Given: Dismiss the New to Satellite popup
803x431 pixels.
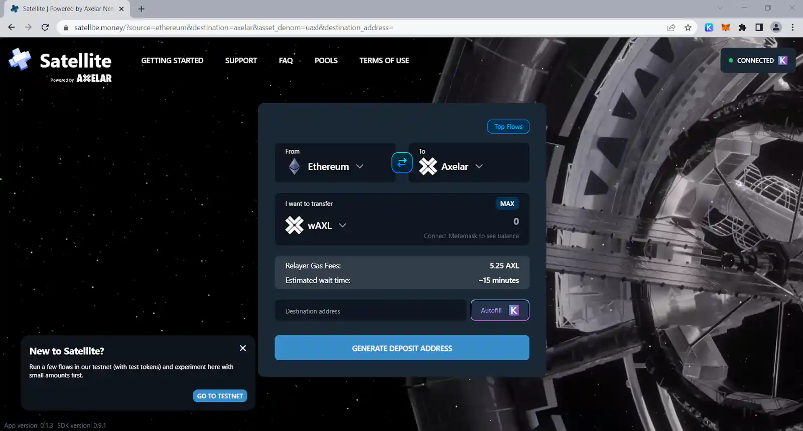Looking at the screenshot, I should click(x=243, y=348).
